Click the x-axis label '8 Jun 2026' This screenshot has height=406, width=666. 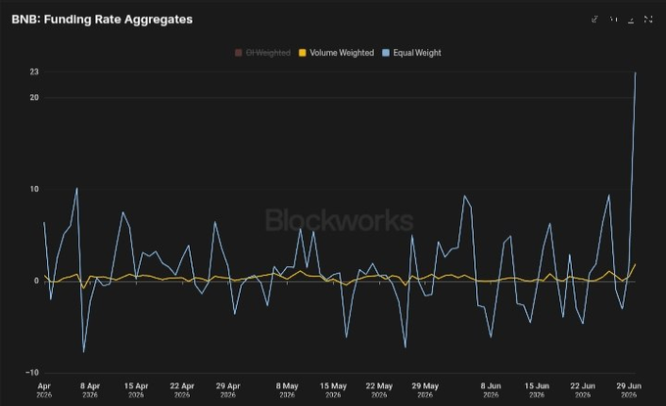pyautogui.click(x=491, y=390)
